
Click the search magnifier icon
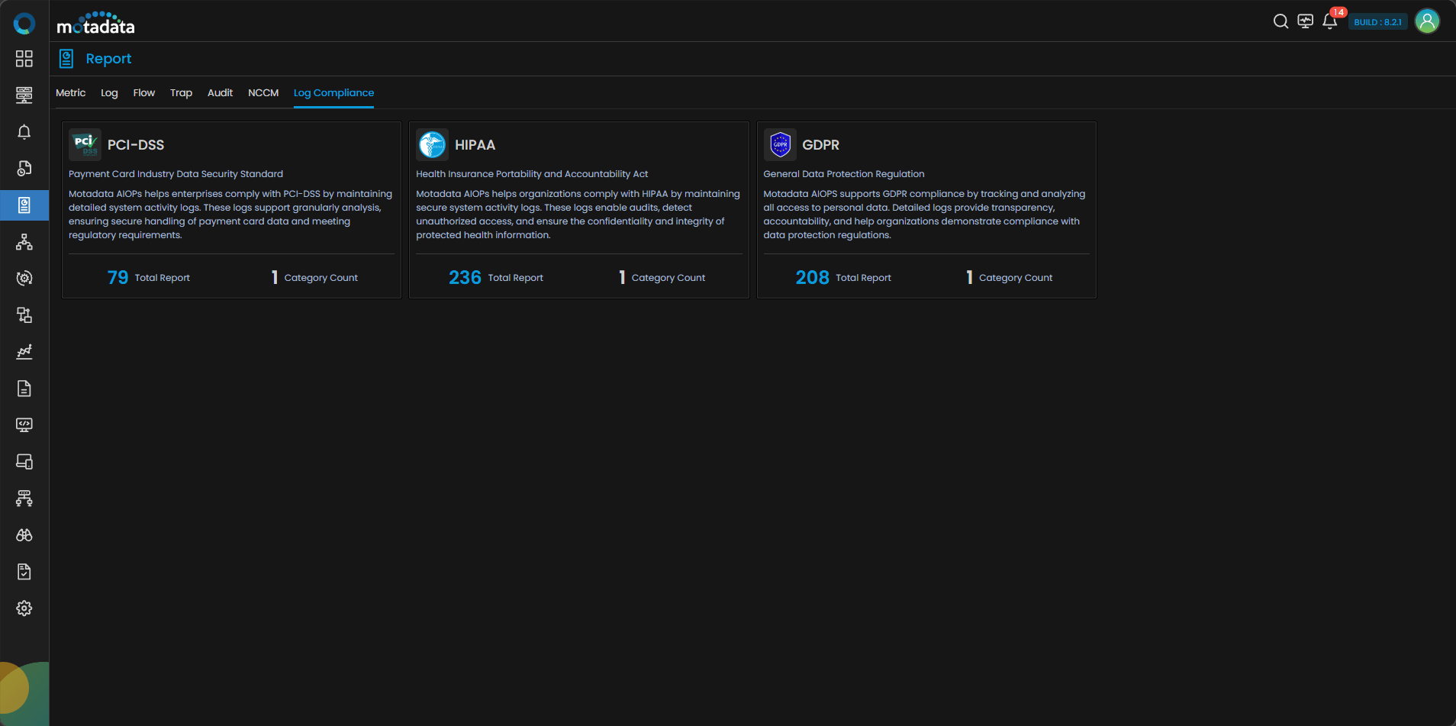[x=1280, y=21]
